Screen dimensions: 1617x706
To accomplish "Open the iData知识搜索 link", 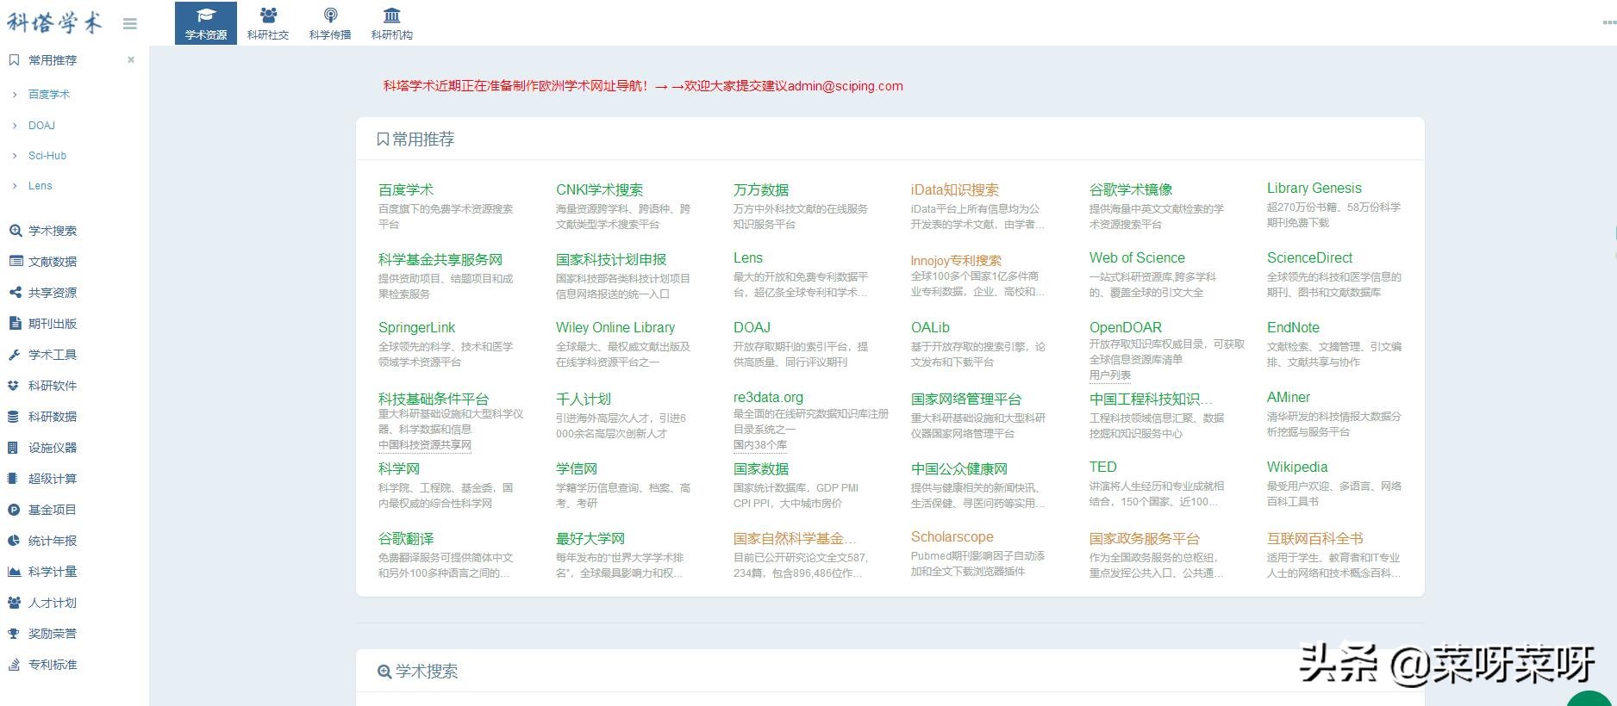I will pos(955,189).
